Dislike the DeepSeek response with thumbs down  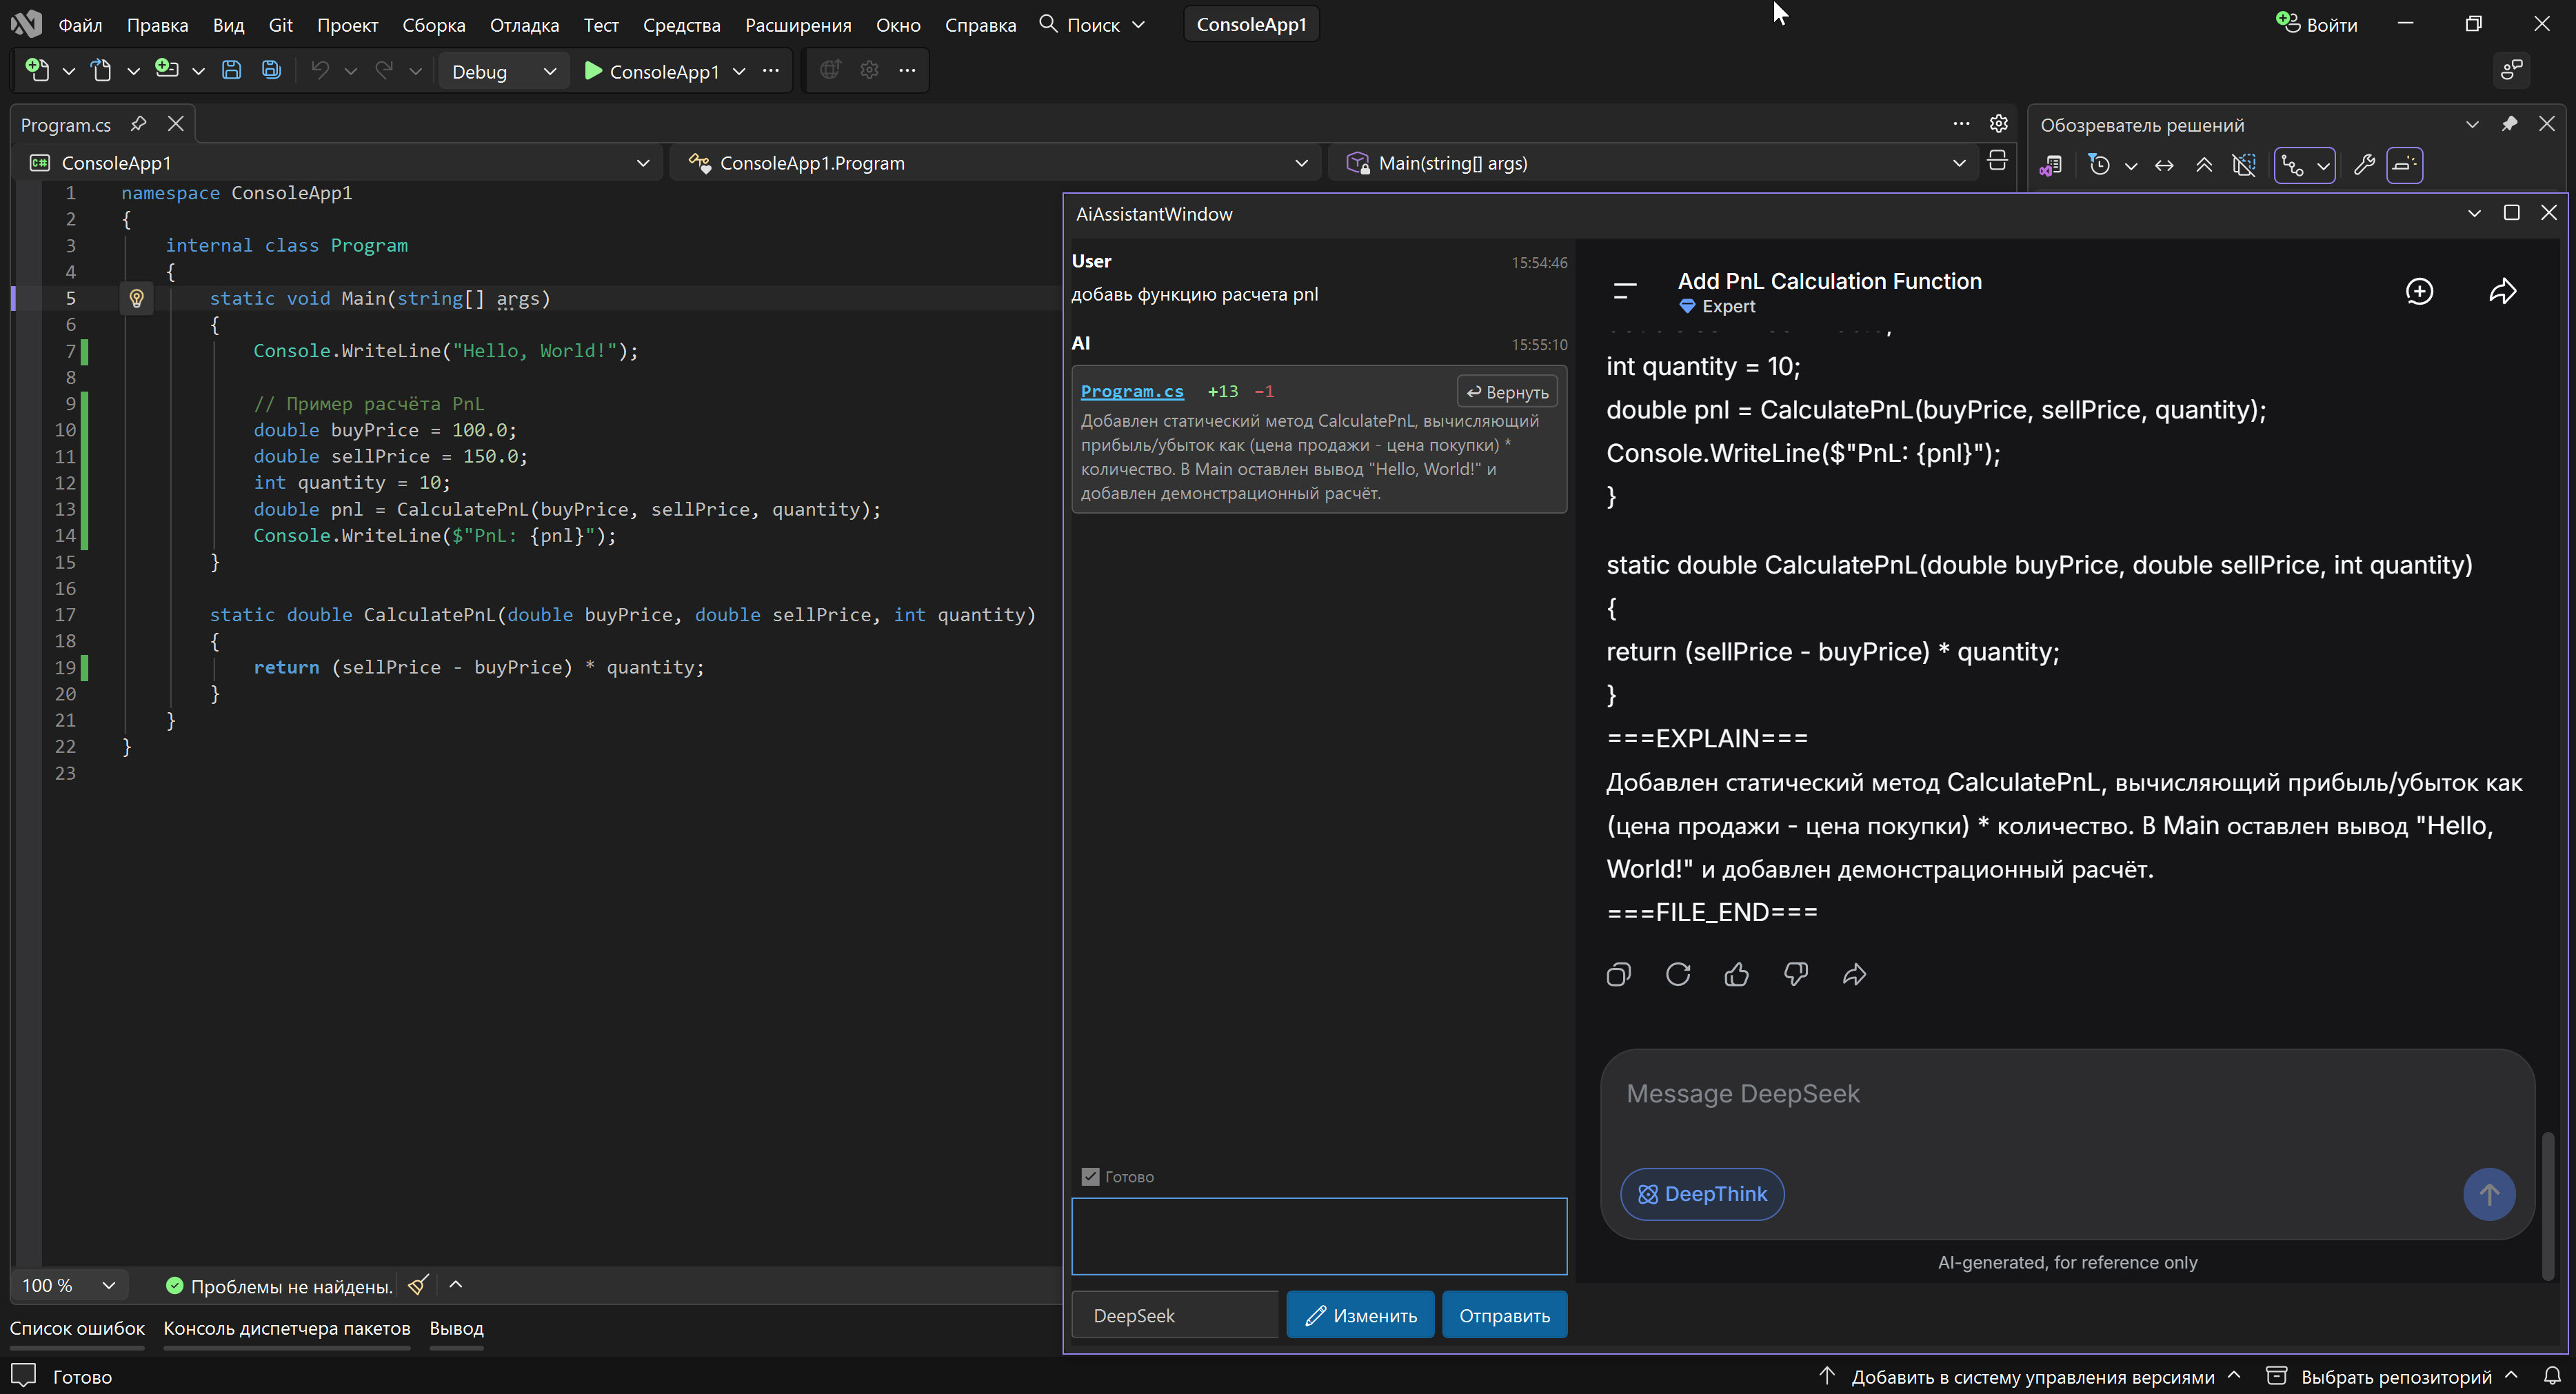(1796, 974)
